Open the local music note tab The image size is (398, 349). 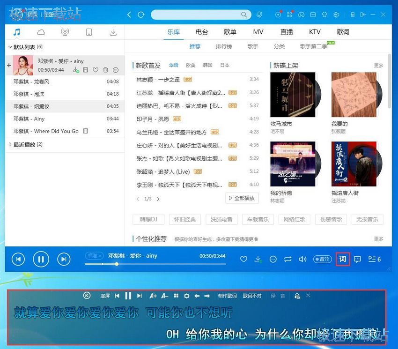pyautogui.click(x=17, y=32)
